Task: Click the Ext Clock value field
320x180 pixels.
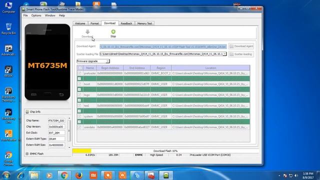Action: click(56, 133)
